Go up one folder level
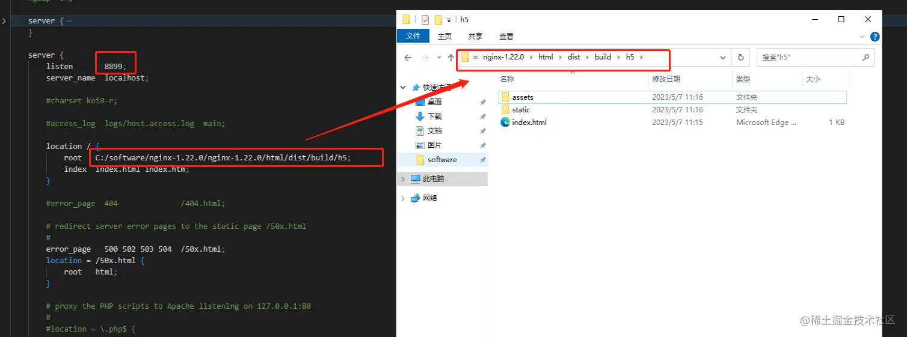This screenshot has width=907, height=337. [451, 58]
